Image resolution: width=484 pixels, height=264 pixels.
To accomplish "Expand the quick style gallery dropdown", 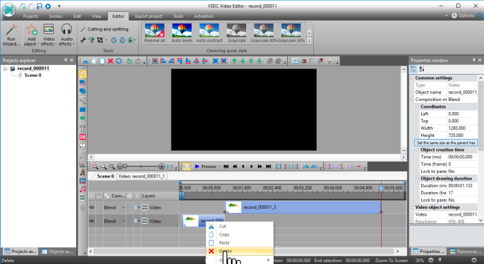I will [x=309, y=41].
